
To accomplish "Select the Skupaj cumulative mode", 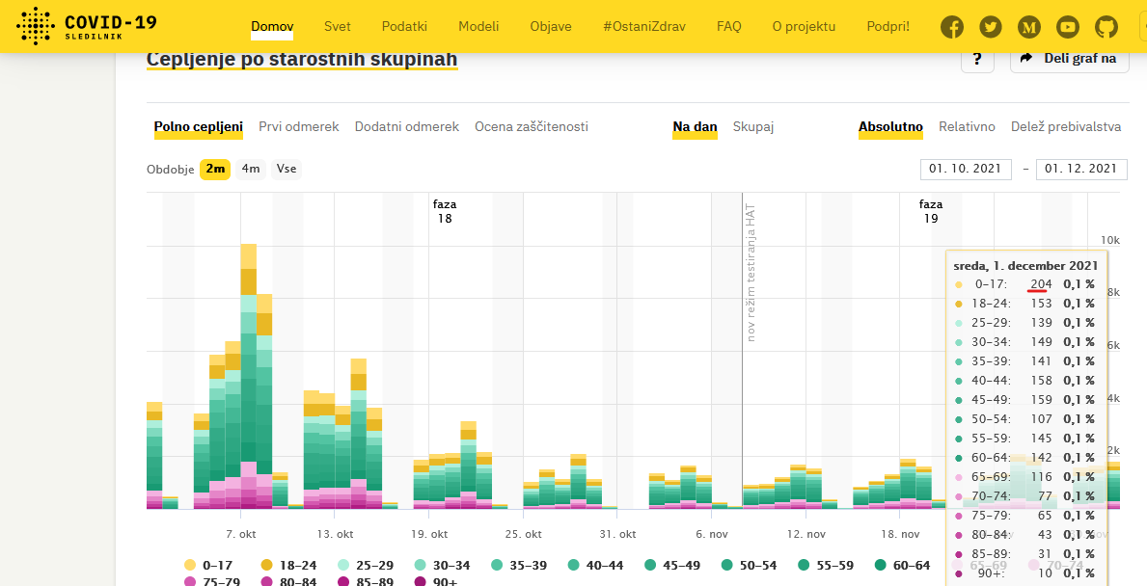I will coord(753,127).
